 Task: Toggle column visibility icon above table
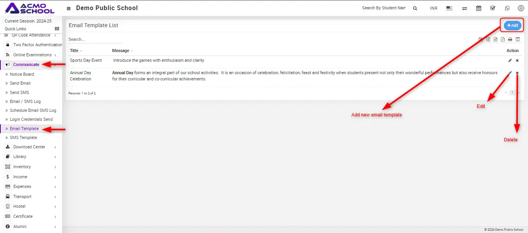click(518, 39)
